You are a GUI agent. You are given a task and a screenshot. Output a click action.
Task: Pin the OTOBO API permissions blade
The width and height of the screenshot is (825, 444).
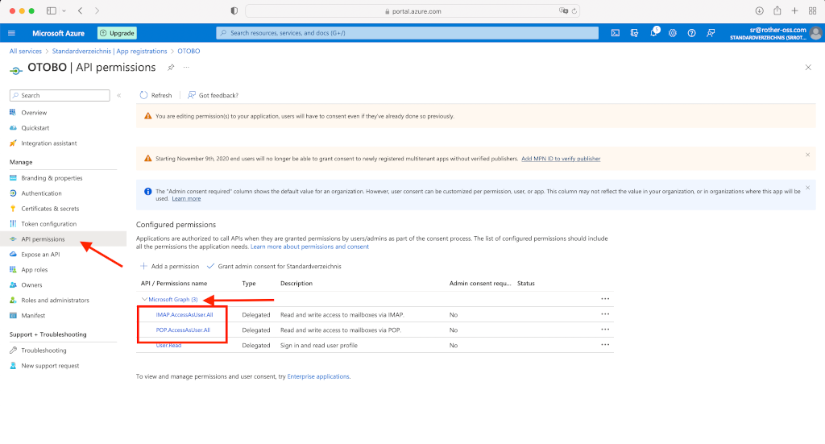(x=171, y=68)
